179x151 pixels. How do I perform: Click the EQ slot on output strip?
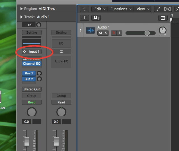pos(61,43)
